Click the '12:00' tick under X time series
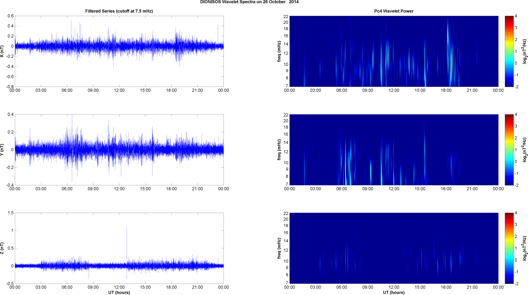 point(119,91)
